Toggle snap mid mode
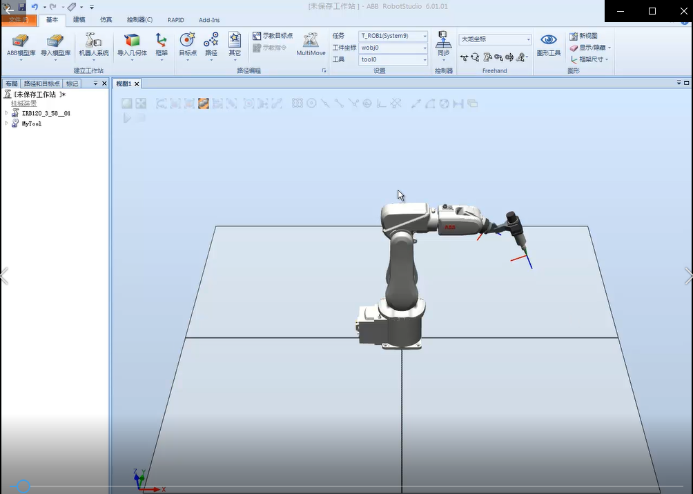 coord(326,103)
